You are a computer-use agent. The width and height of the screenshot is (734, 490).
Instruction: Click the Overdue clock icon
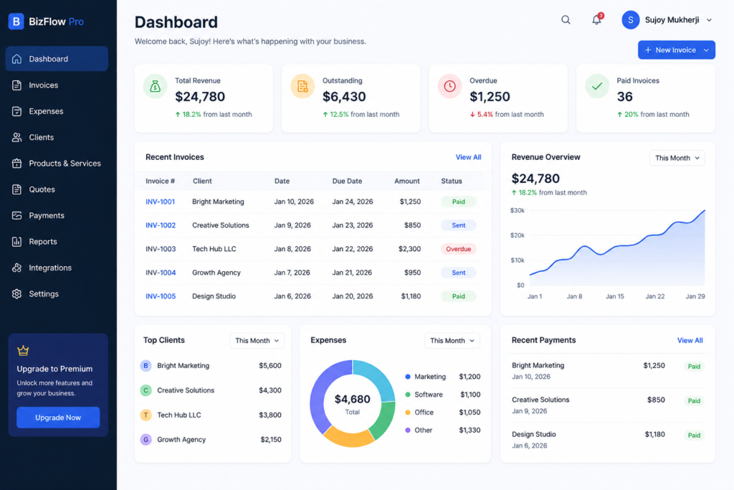click(x=450, y=86)
